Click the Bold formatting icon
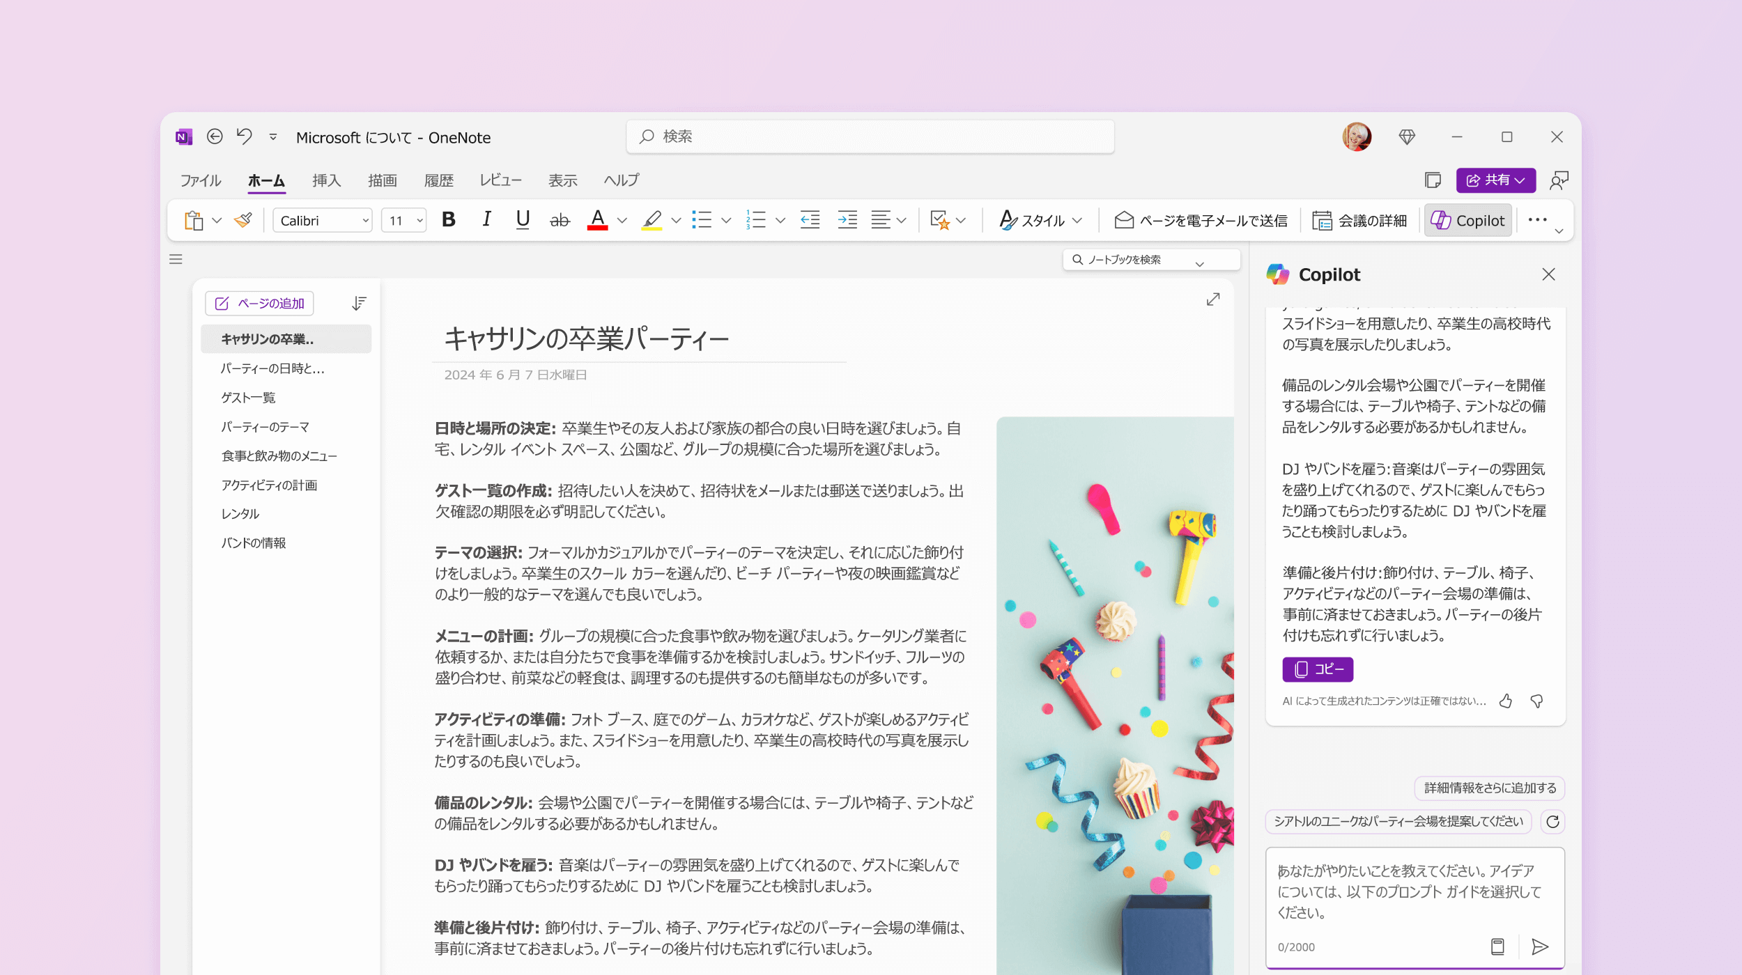Viewport: 1742px width, 975px height. 447,219
